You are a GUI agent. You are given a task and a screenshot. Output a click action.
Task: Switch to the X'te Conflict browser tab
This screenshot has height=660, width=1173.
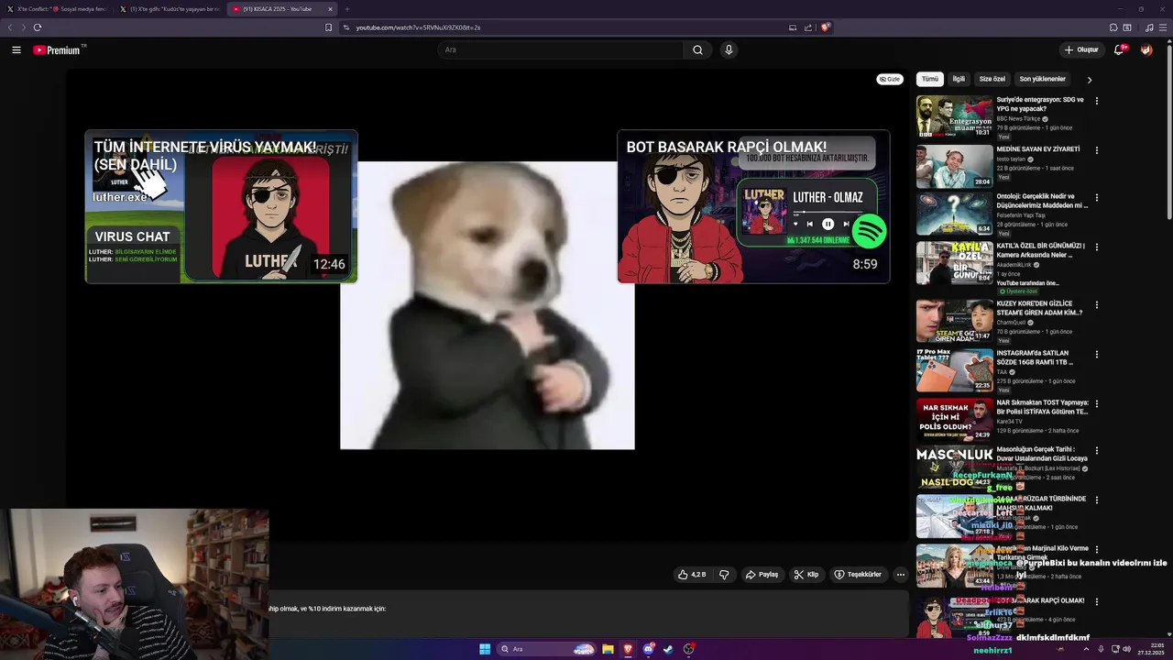click(57, 9)
